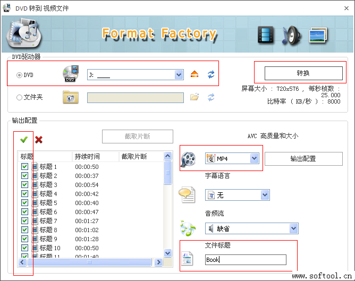The width and height of the screenshot is (355, 281).
Task: Click the film reel output format icon
Action: (x=188, y=159)
